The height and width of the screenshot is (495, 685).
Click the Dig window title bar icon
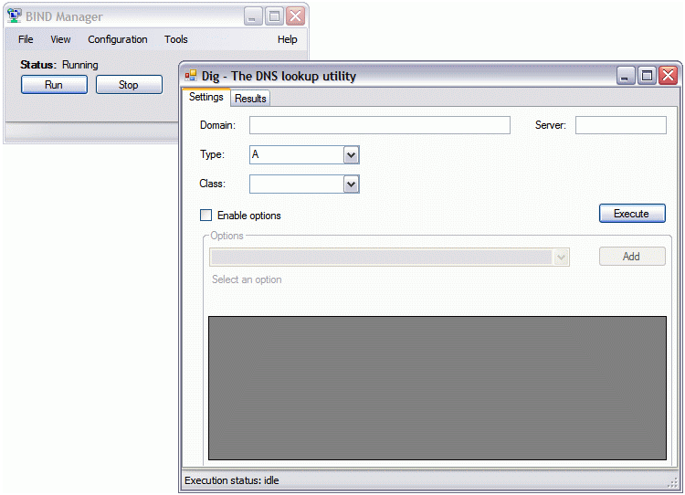191,76
